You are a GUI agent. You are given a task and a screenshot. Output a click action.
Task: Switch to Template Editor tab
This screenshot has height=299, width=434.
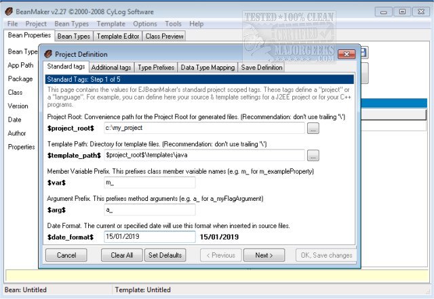click(x=118, y=36)
